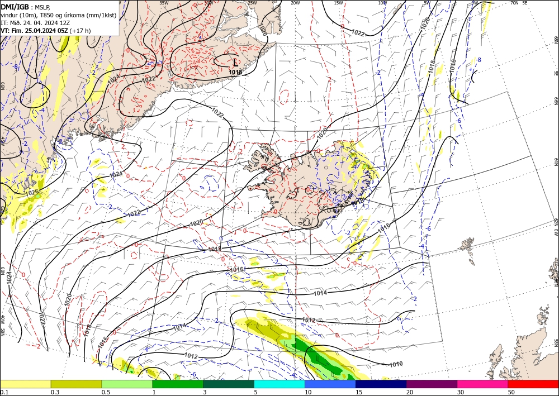Screen dimensions: 559x396
Task: Click the '25W' longitude label
Action: 252,3
